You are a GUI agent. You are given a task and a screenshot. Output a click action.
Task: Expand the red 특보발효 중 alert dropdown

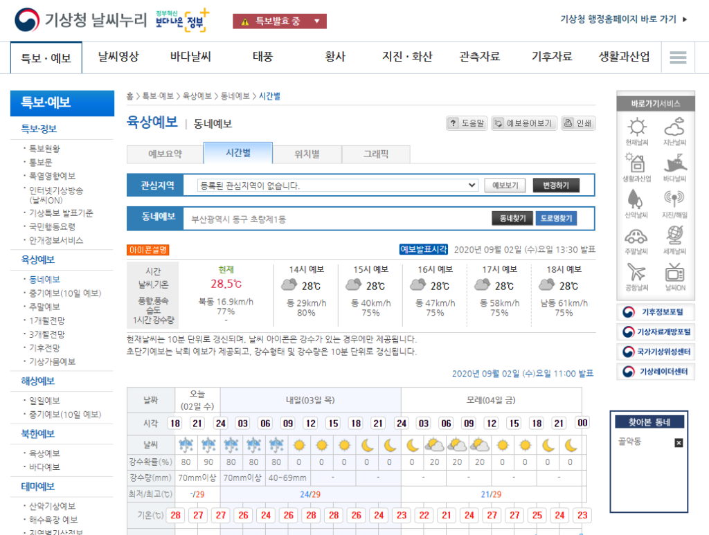click(x=279, y=21)
